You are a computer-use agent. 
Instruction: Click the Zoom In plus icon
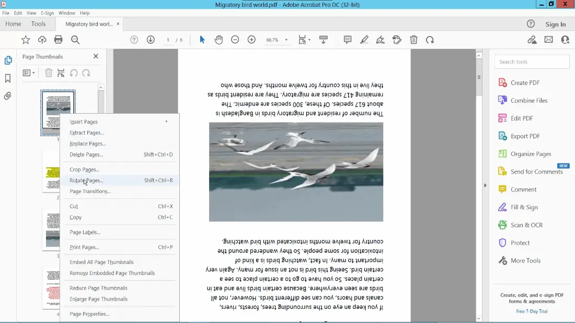point(251,40)
